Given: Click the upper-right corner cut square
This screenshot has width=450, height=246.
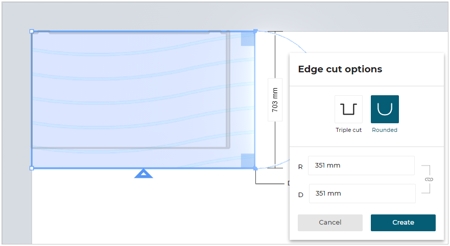Looking at the screenshot, I should 248,39.
